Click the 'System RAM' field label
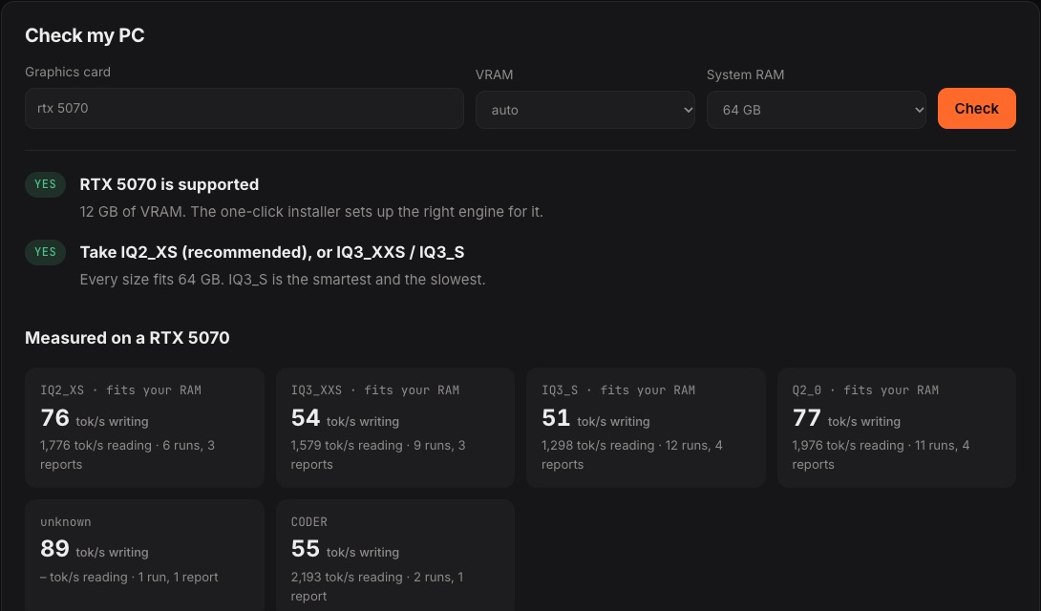Screen dimensions: 1041x611 (x=745, y=74)
